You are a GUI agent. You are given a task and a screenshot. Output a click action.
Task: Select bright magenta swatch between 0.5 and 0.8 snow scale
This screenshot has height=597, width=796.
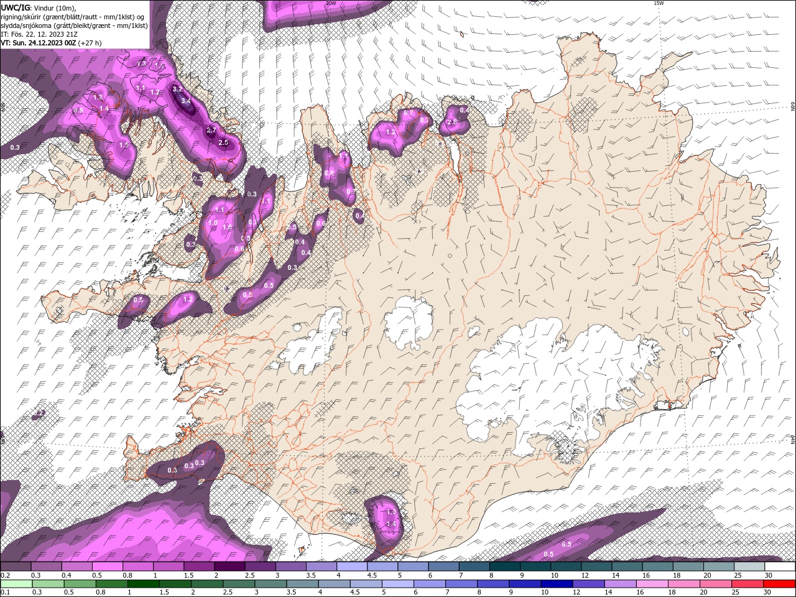[x=107, y=566]
